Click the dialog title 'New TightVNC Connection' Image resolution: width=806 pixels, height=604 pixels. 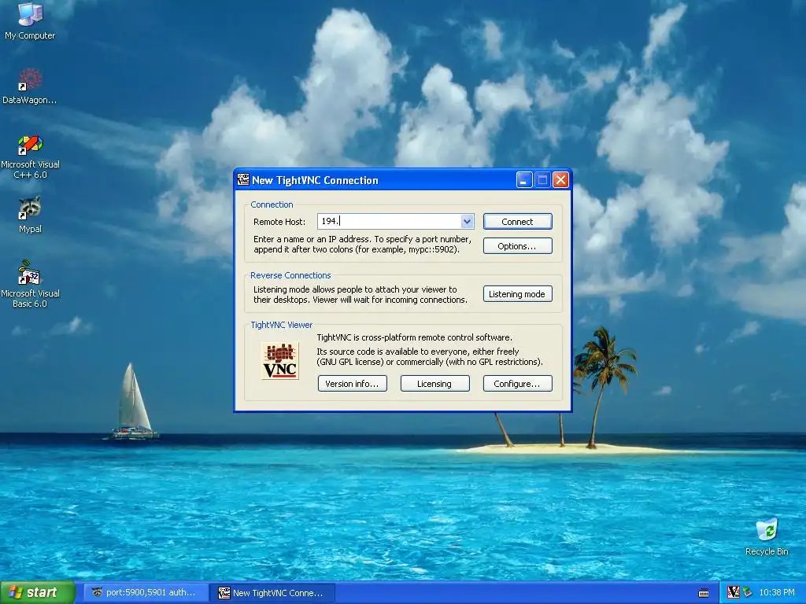point(315,180)
